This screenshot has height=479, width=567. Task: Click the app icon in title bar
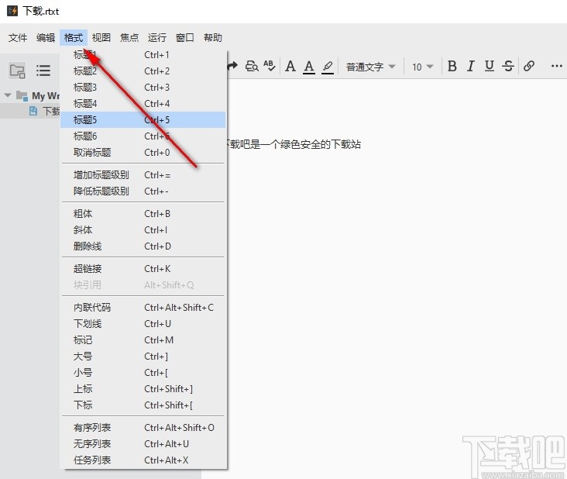tap(12, 11)
